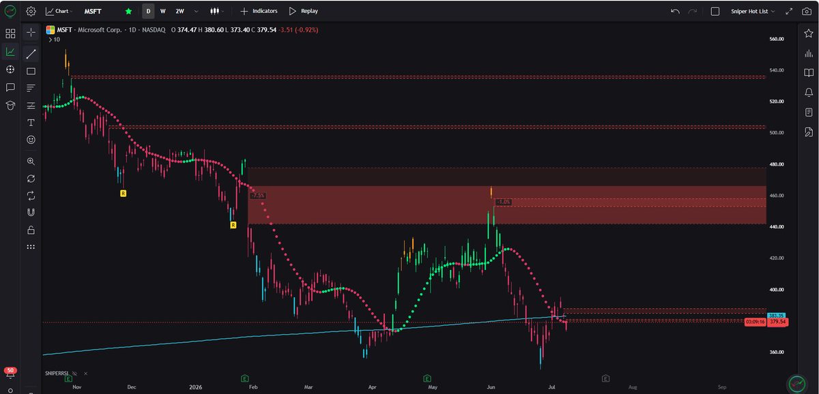Open the notes document icon
The image size is (819, 394).
click(808, 112)
